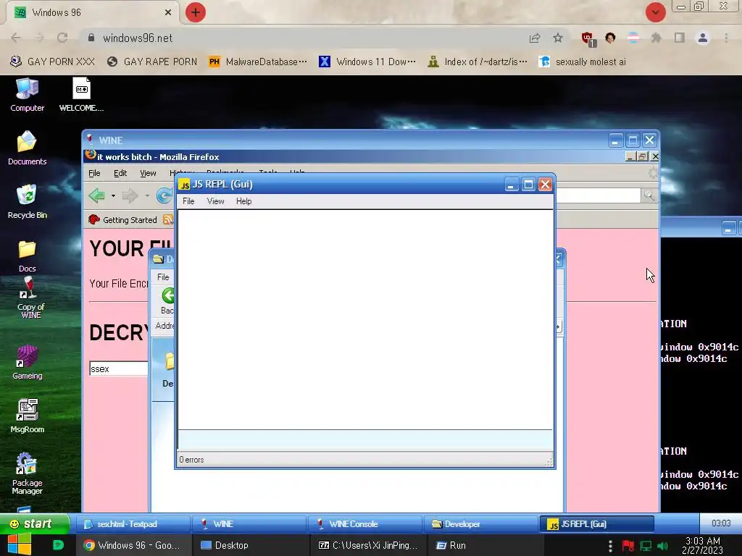Open File menu in Developer explorer window
This screenshot has width=742, height=556.
163,277
